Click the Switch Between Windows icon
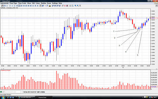 [13, 97]
